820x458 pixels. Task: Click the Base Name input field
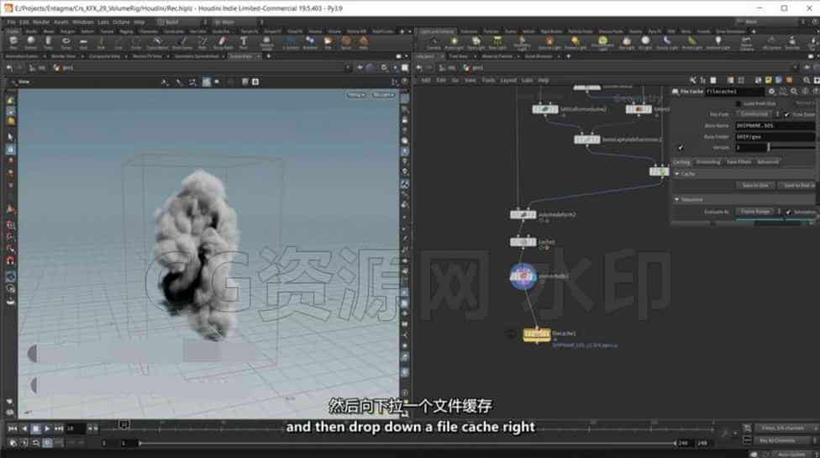pyautogui.click(x=775, y=125)
